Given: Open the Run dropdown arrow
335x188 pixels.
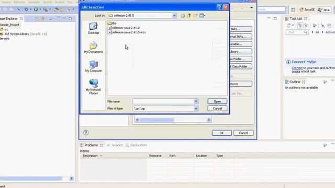Looking at the screenshot, I should 40,9.
